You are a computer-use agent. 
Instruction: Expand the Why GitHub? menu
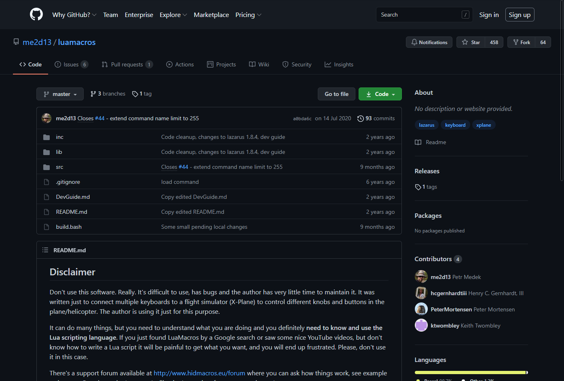74,15
